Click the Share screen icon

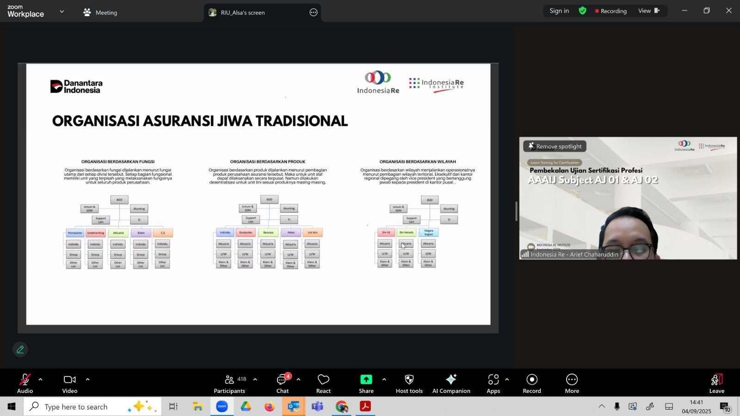click(x=366, y=379)
